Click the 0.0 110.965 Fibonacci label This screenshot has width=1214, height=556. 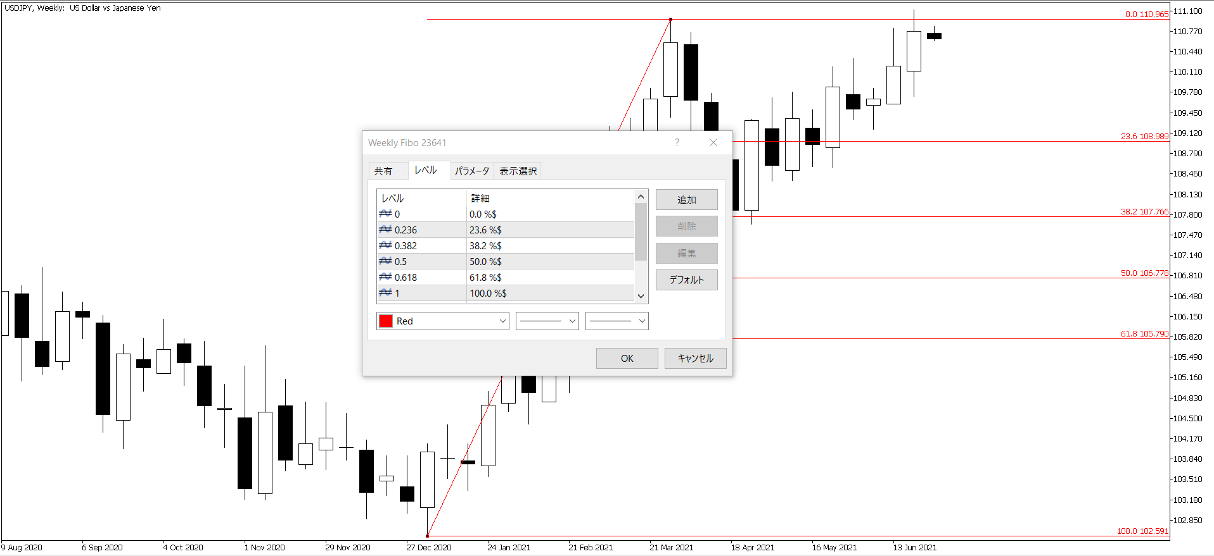pos(1147,14)
